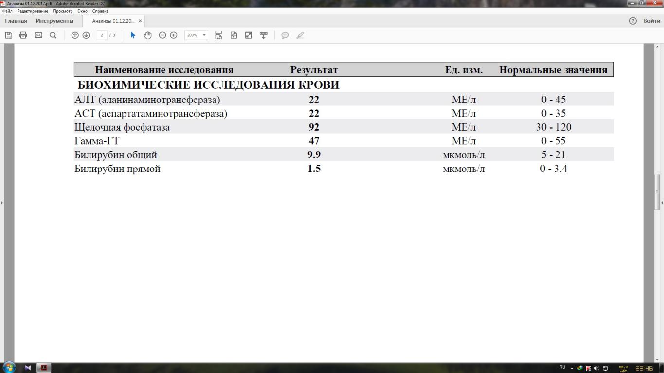Go to previous page arrow
Viewport: 664px width, 373px height.
pyautogui.click(x=75, y=35)
